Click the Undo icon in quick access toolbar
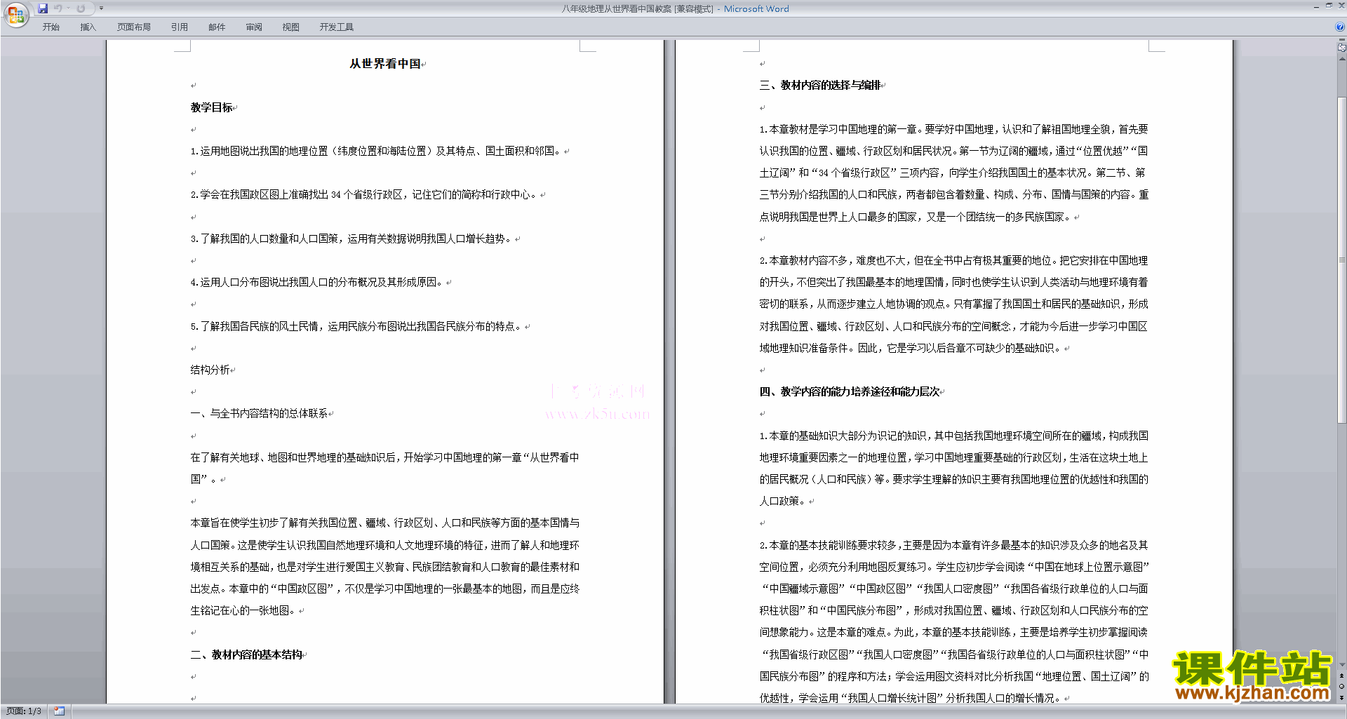Screen dimensions: 1347x719 click(58, 8)
